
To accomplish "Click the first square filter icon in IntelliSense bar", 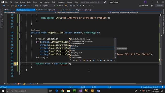I will [70, 60].
